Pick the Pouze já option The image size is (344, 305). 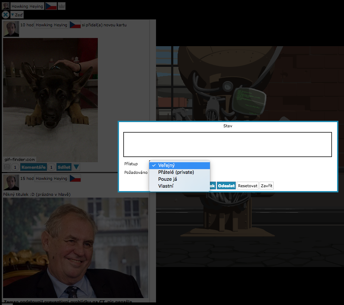(x=179, y=179)
